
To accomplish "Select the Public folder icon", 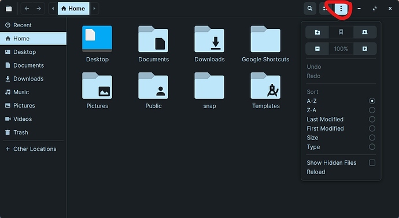I will [x=153, y=86].
